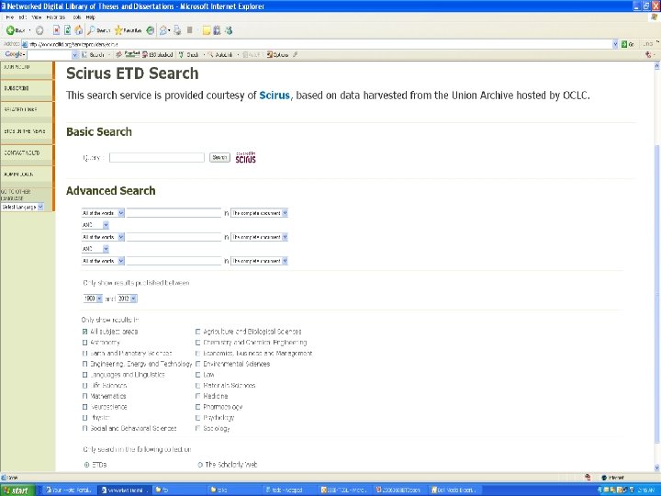Click the Google toolbar logo
Image resolution: width=661 pixels, height=496 pixels.
15,54
